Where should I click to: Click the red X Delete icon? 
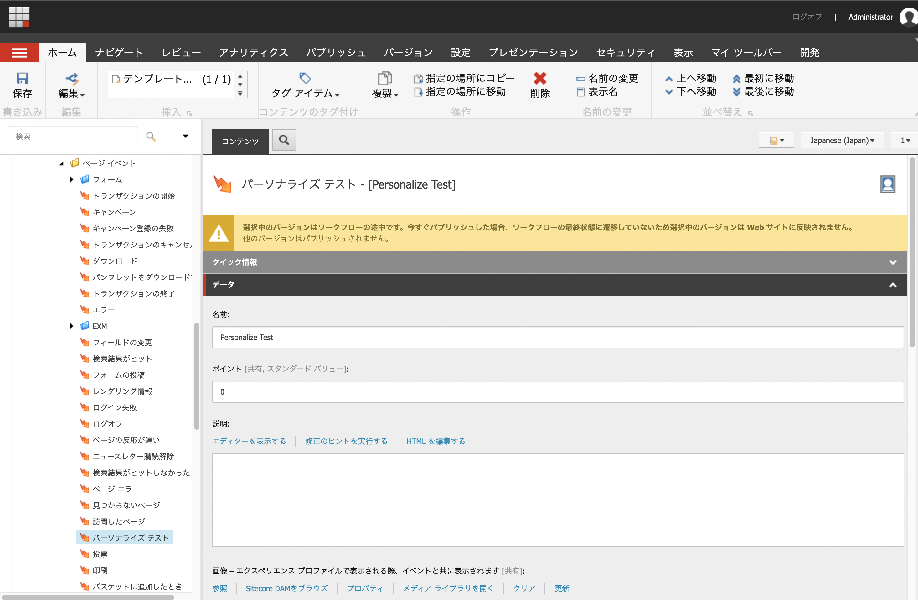(x=539, y=78)
